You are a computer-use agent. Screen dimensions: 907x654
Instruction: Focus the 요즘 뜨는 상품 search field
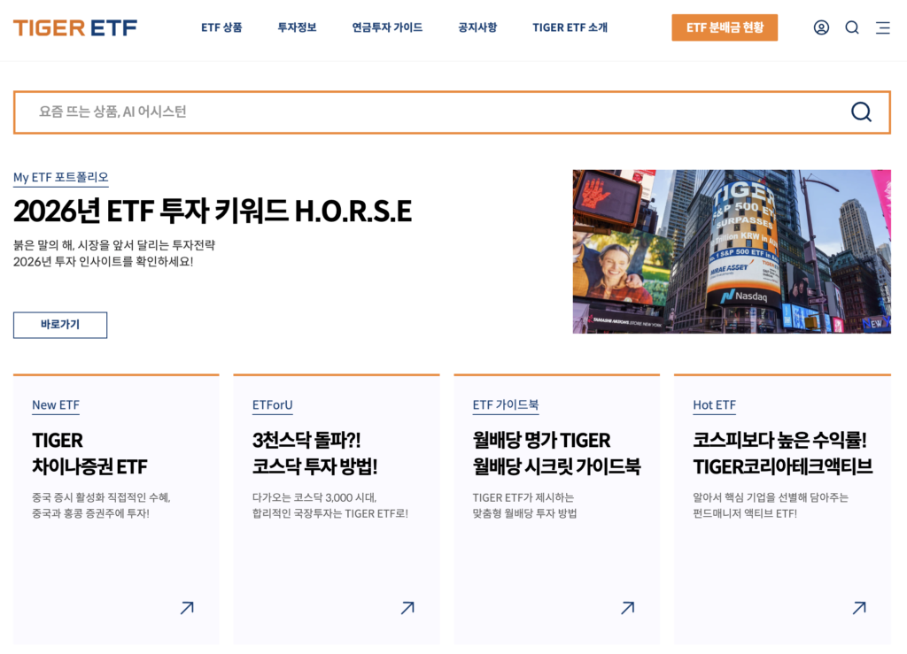click(x=425, y=112)
